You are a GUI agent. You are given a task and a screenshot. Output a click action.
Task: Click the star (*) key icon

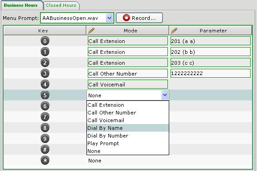[45, 160]
